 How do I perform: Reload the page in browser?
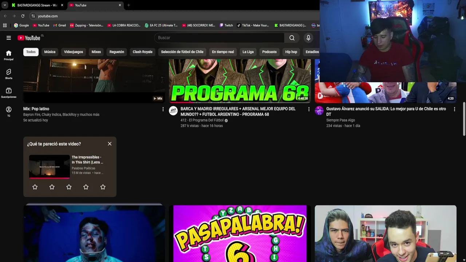click(x=23, y=16)
